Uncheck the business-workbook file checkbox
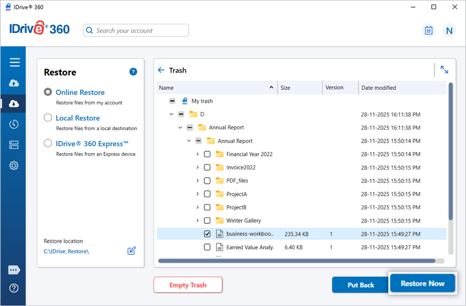Viewport: 466px width, 306px height. coord(207,234)
